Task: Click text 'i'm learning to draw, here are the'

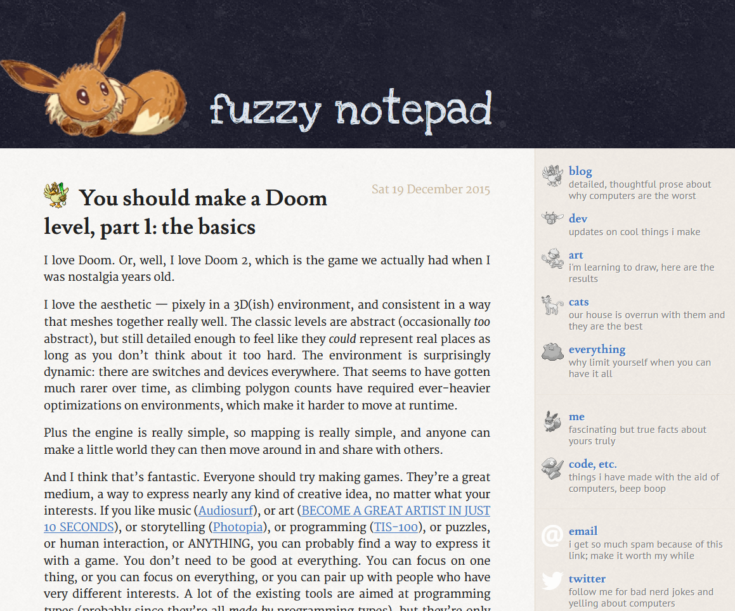Action: click(x=641, y=267)
